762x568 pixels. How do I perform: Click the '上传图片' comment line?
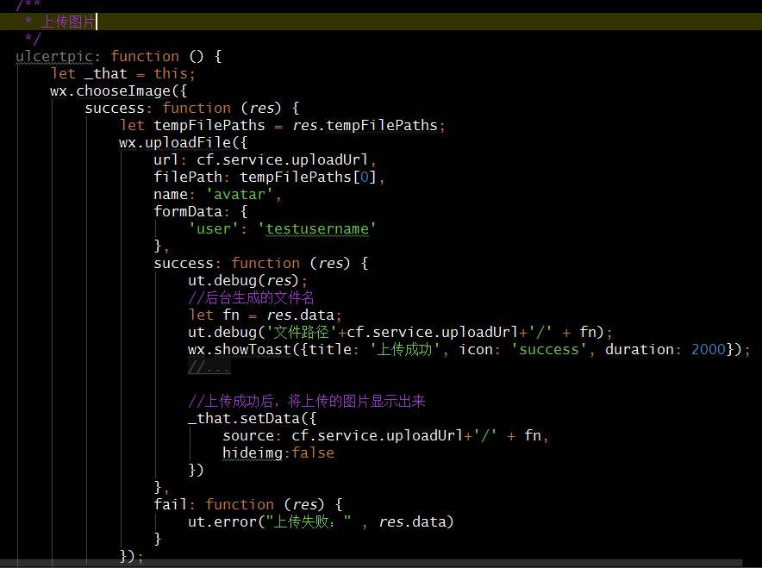point(69,22)
